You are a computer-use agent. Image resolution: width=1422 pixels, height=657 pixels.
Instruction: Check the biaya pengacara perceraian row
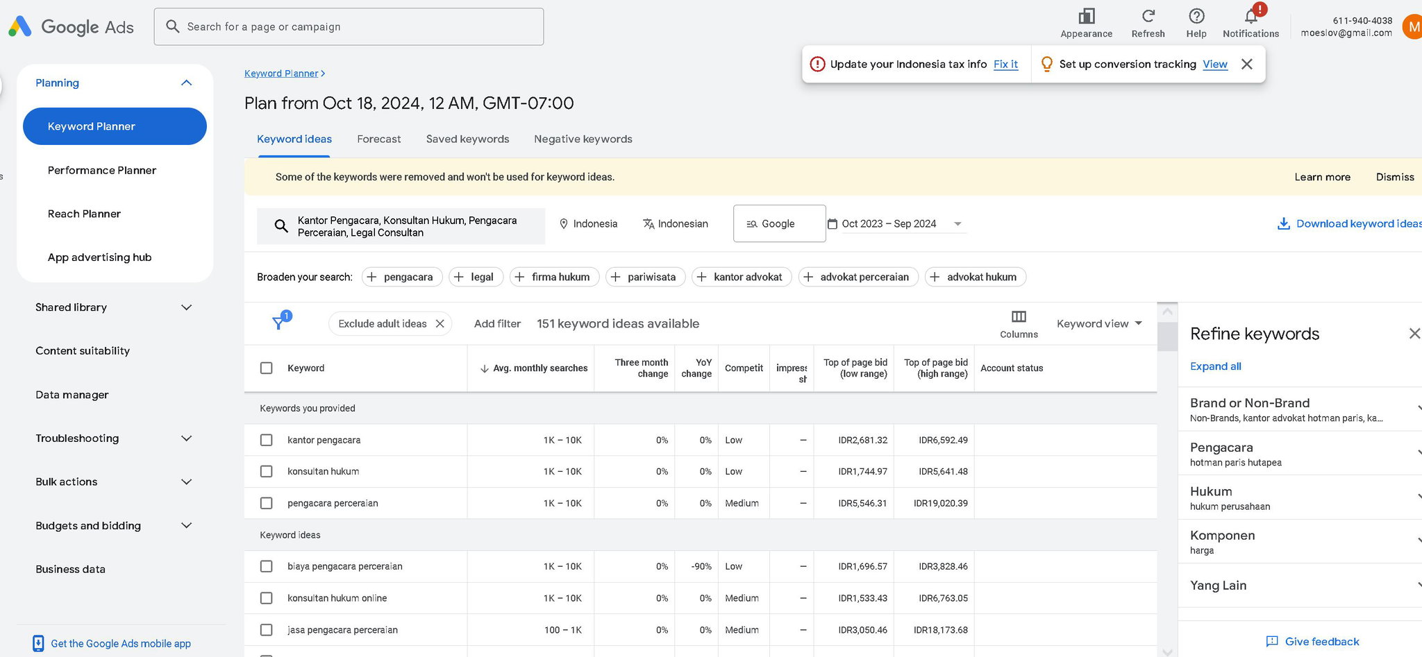[x=266, y=566]
